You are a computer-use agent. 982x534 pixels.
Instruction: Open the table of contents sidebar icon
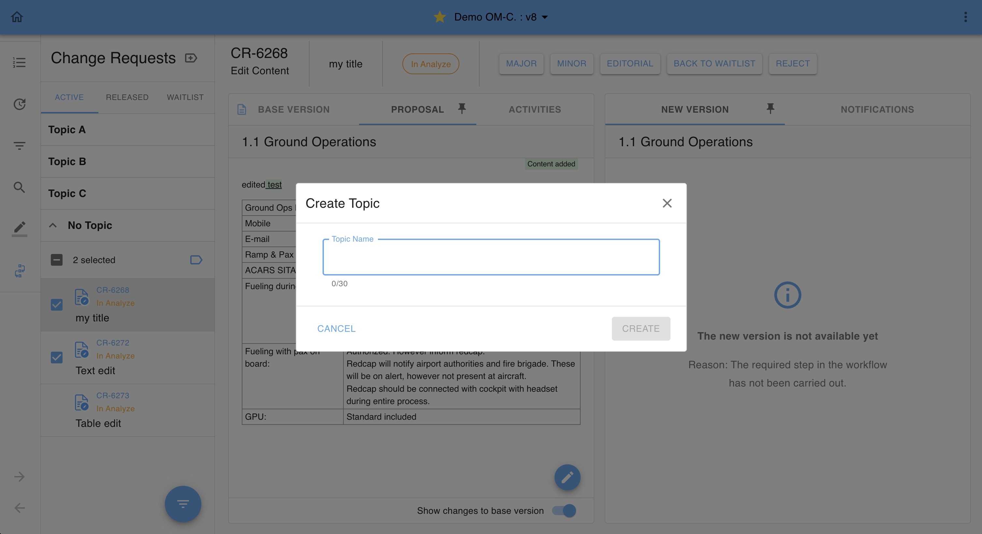pos(19,62)
